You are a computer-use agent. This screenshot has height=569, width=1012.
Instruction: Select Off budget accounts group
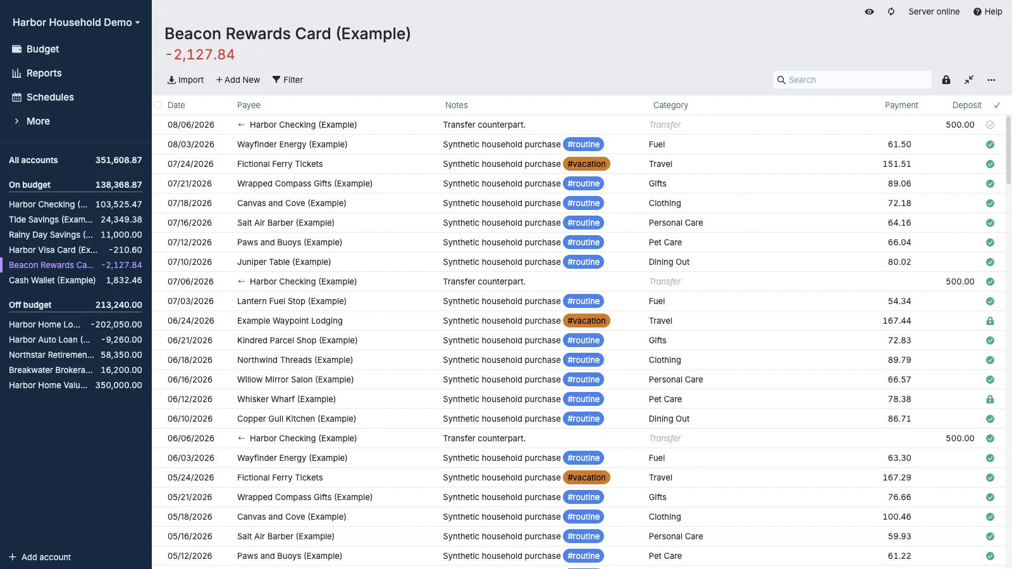(x=76, y=305)
